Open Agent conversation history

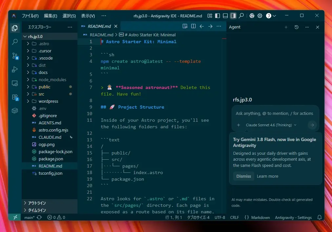(x=297, y=27)
